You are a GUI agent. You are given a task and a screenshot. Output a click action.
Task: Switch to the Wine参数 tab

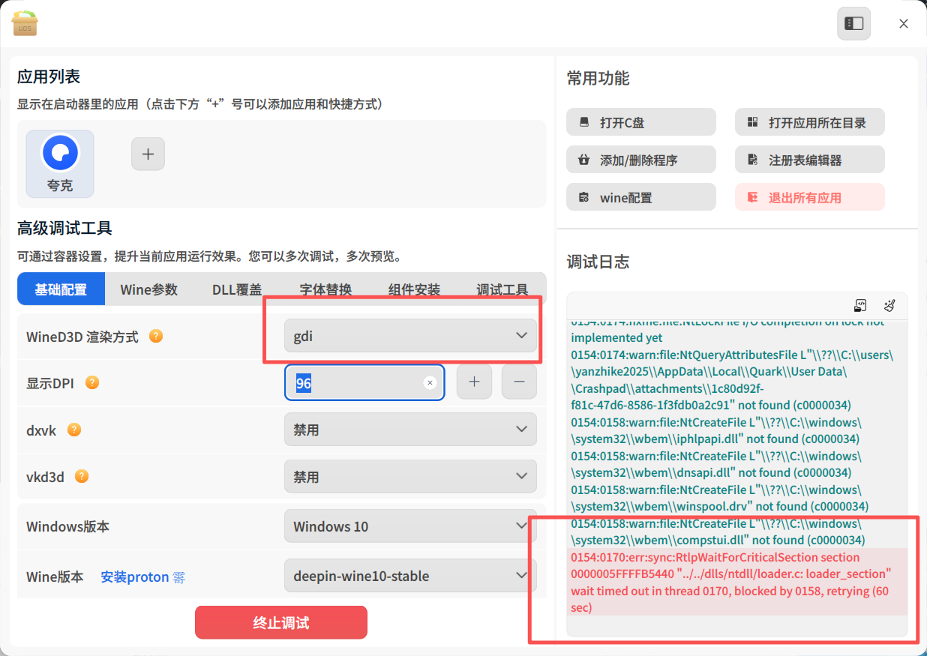point(149,289)
